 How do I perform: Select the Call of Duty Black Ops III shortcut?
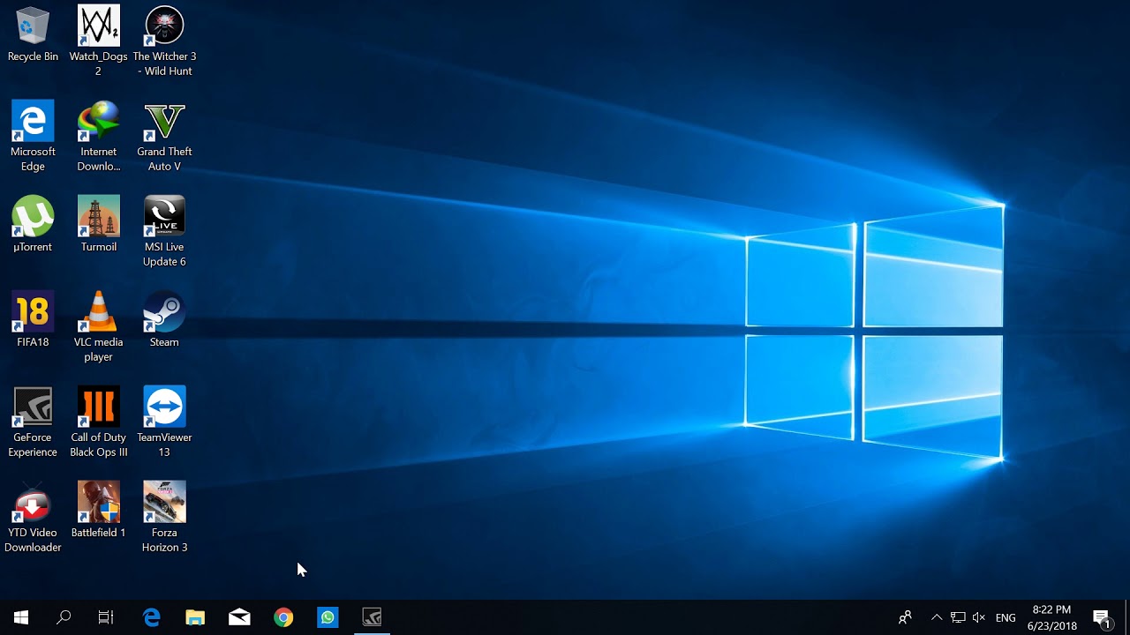98,422
